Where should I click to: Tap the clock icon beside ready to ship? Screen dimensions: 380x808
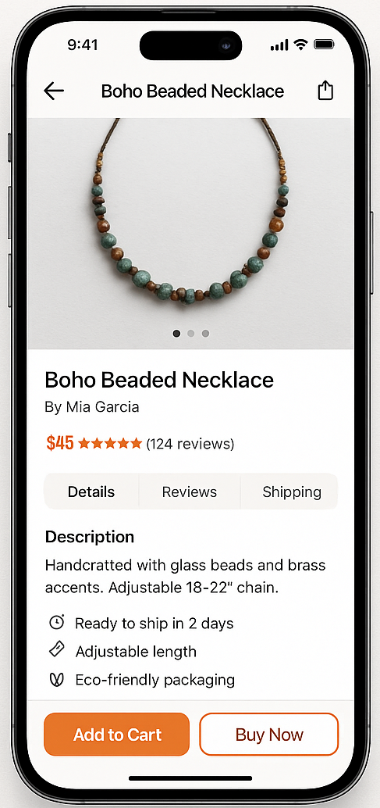pos(56,623)
